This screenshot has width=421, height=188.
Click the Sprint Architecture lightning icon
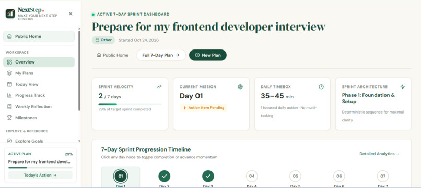coord(403,87)
